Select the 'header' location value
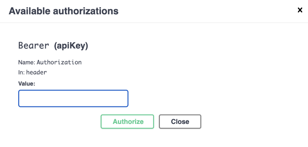This screenshot has height=147, width=308. click(x=36, y=73)
